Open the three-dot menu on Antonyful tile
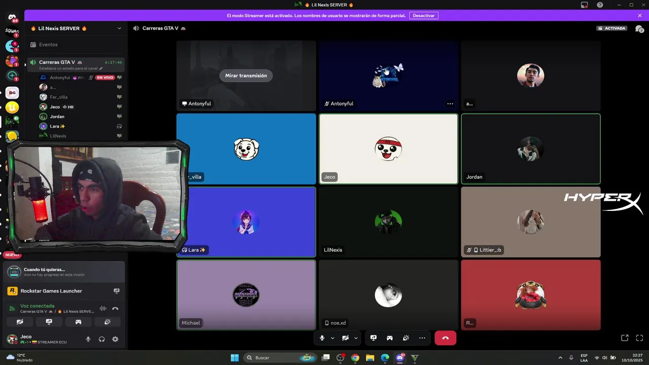 (450, 103)
